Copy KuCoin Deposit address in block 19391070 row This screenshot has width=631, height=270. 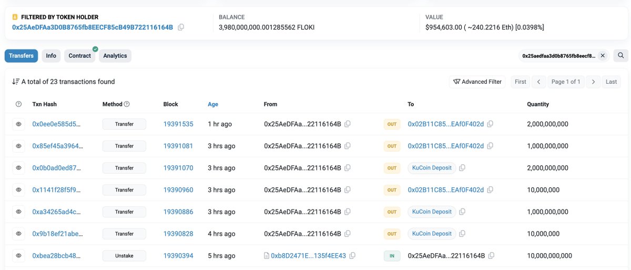(x=462, y=168)
